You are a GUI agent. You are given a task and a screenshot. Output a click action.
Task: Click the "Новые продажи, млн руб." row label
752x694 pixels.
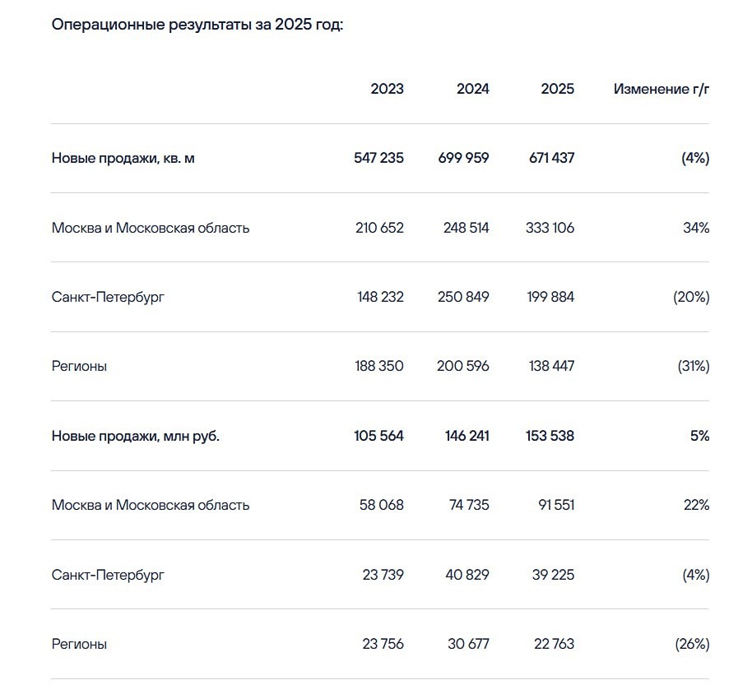(135, 436)
